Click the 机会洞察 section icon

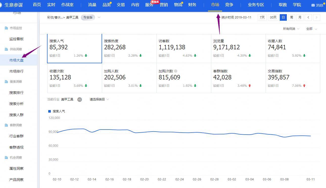[x=6, y=158]
